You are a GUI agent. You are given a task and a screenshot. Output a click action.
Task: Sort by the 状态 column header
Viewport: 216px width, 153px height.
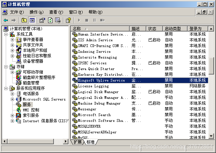tap(154, 29)
